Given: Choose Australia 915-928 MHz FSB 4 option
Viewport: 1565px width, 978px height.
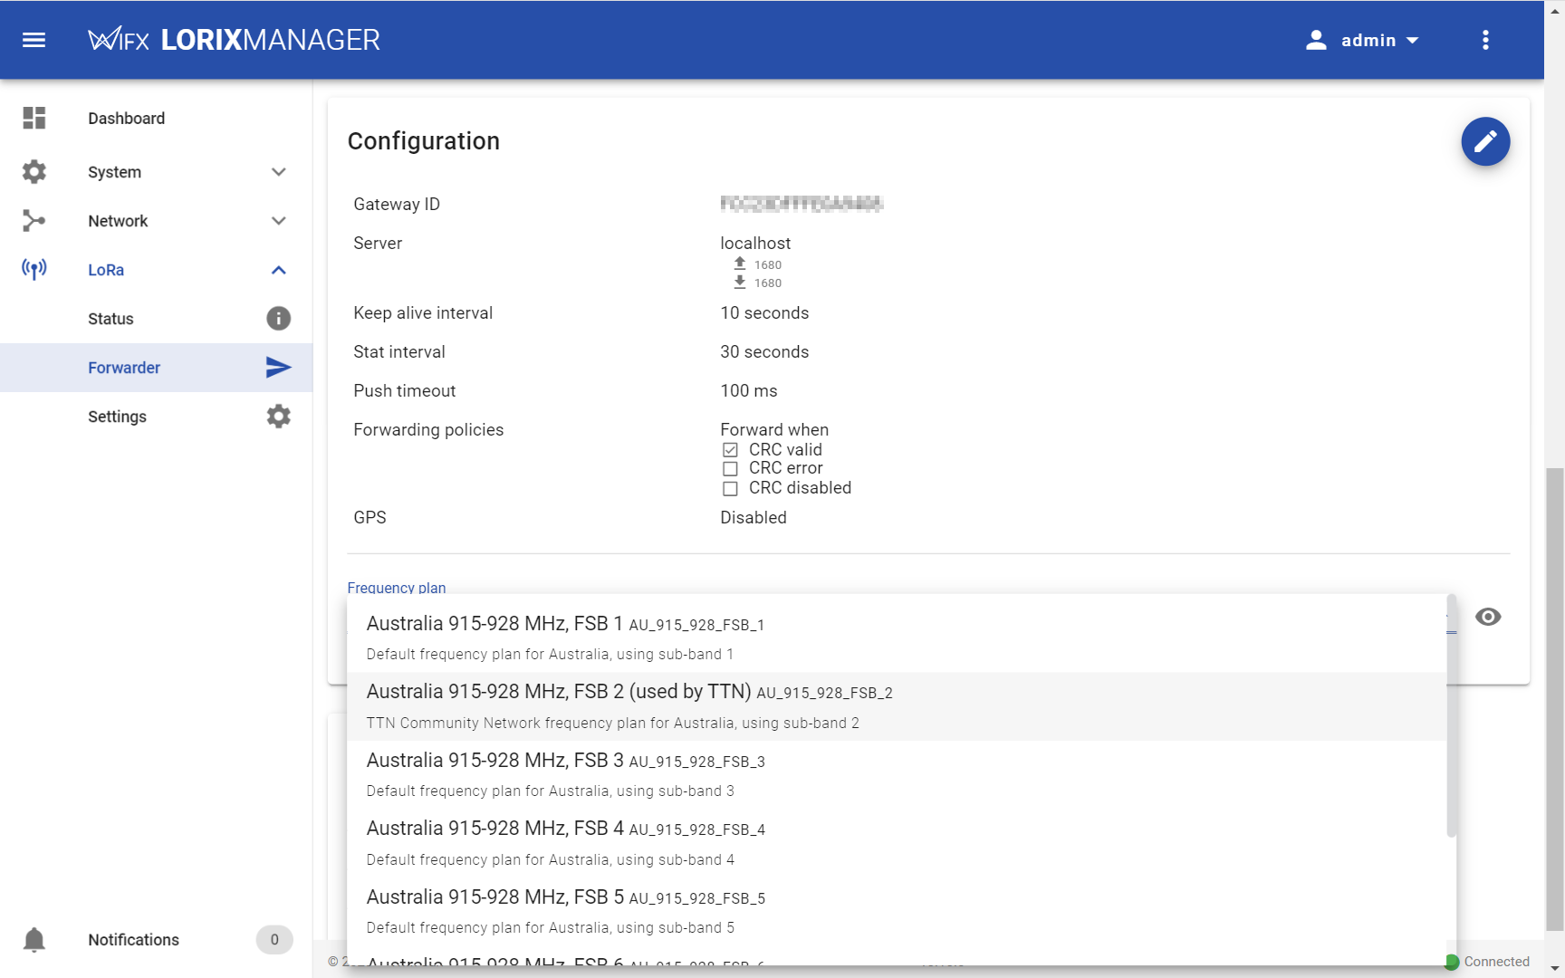Looking at the screenshot, I should (565, 843).
